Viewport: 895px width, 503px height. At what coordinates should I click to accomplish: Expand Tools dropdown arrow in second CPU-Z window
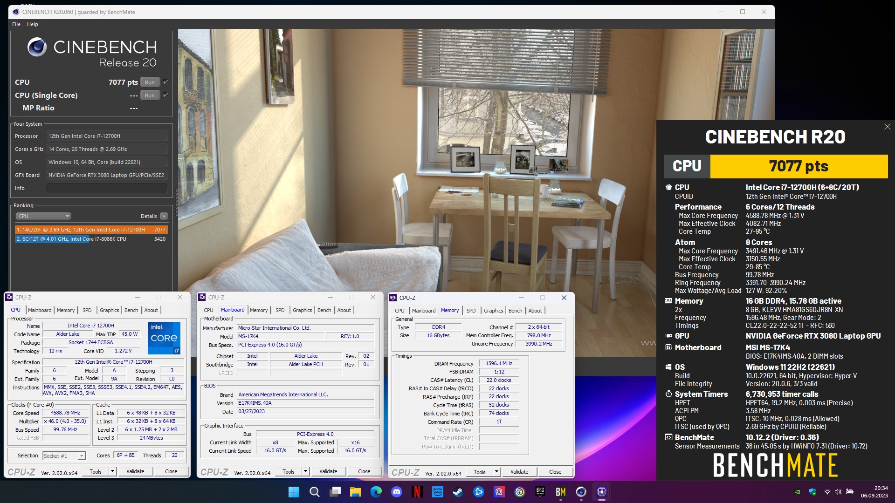tap(305, 471)
